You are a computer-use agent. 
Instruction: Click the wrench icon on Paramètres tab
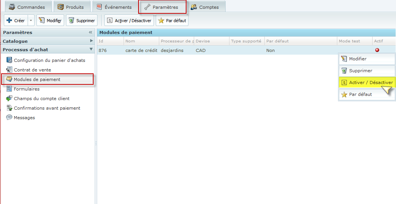point(147,7)
